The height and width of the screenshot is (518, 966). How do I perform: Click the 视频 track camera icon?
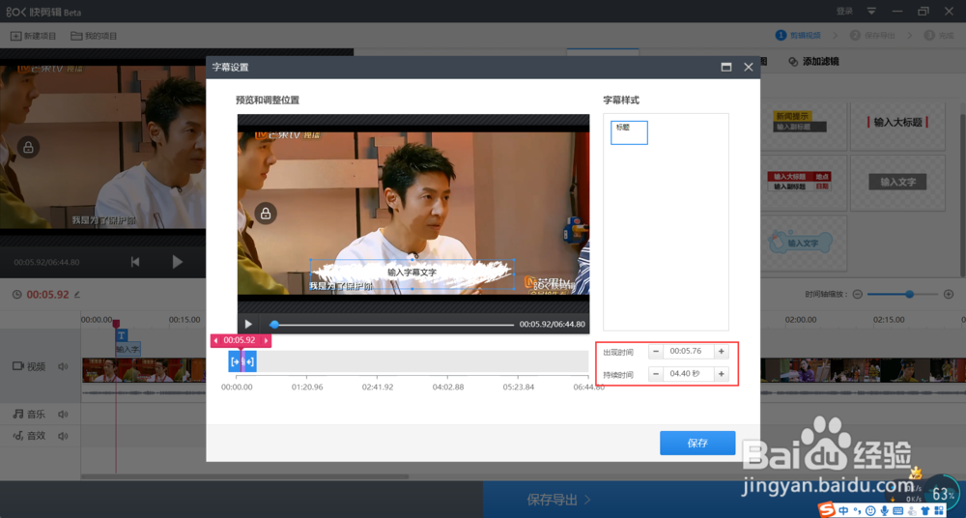click(17, 366)
